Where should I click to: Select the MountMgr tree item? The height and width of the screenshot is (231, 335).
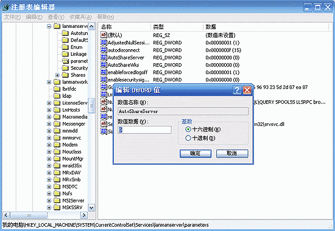coord(73,159)
